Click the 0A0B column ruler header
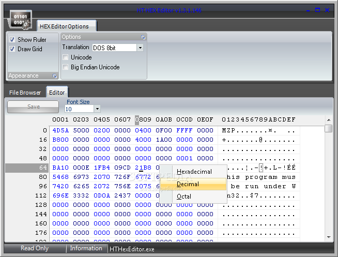Screen dimensions: 338x257 pos(164,119)
